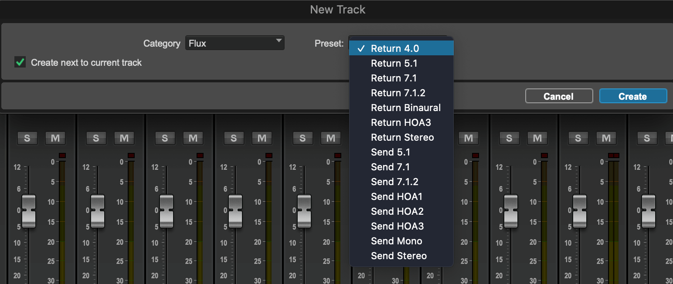Click the Cancel button
Viewport: 673px width, 284px height.
[559, 96]
